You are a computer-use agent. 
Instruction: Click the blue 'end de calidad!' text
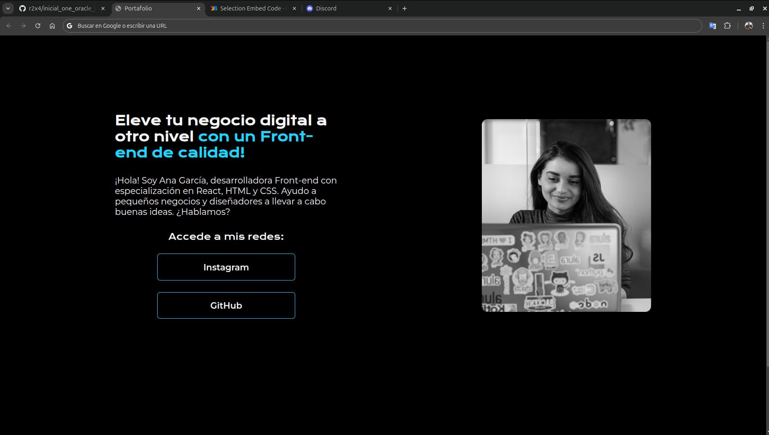pos(180,153)
